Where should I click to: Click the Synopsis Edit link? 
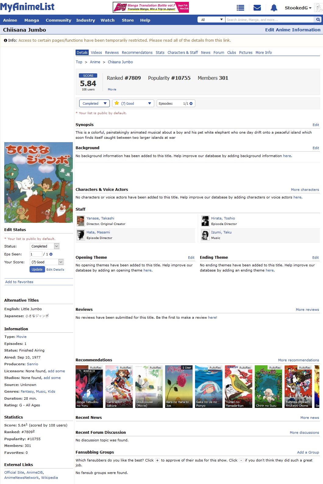(x=316, y=125)
